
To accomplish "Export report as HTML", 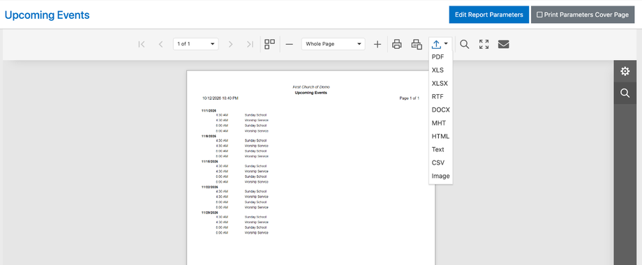I will pyautogui.click(x=440, y=136).
